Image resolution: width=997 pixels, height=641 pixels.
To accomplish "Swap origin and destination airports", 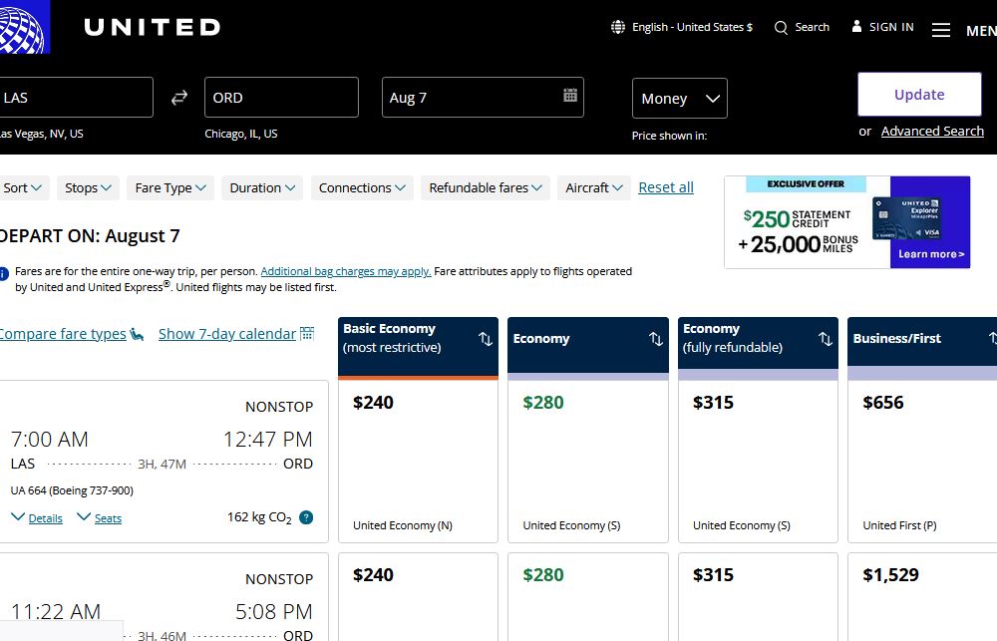I will coord(179,98).
